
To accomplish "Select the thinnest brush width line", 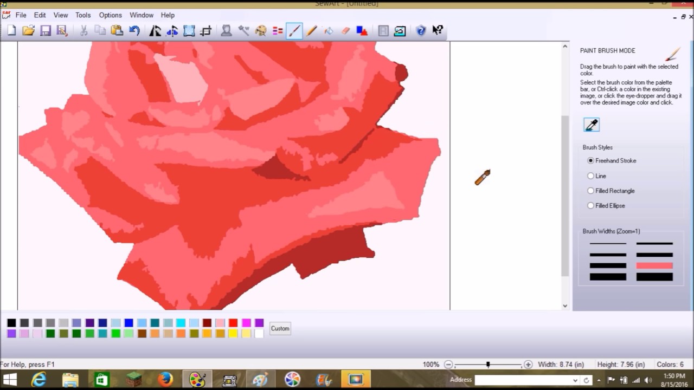I will [608, 244].
